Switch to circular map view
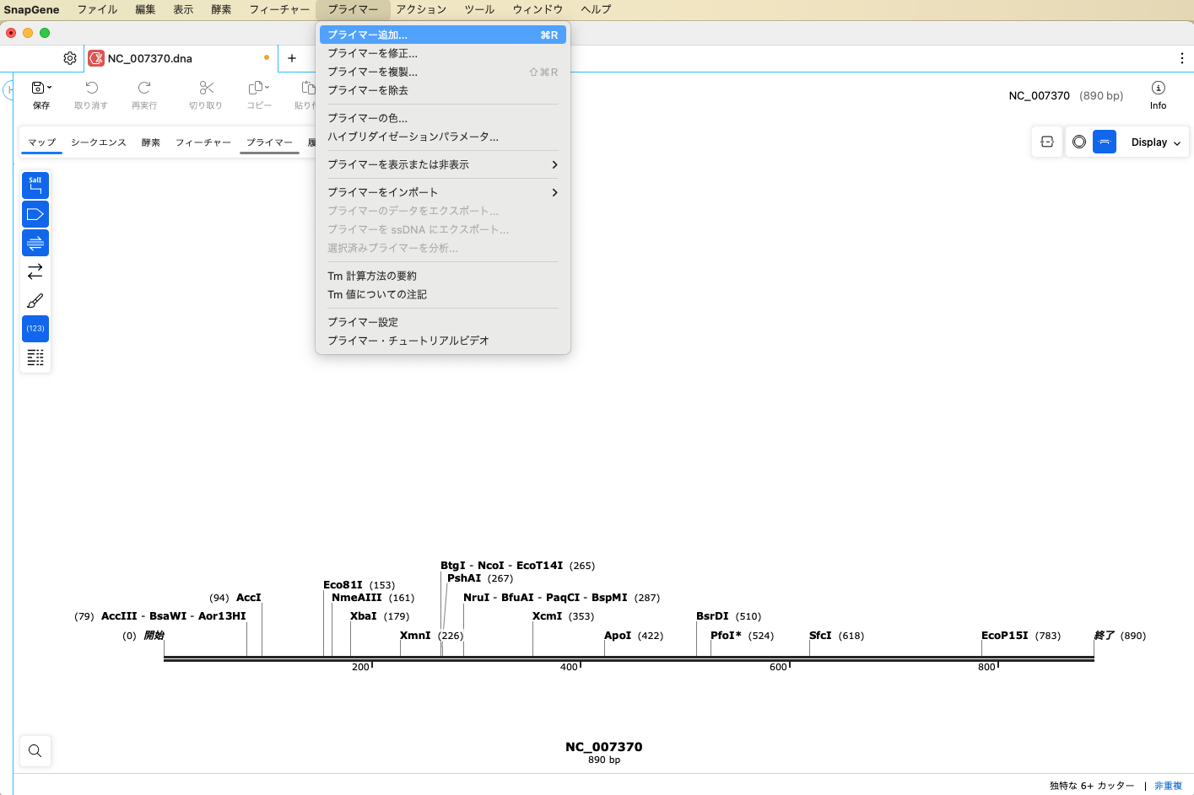 pyautogui.click(x=1078, y=142)
